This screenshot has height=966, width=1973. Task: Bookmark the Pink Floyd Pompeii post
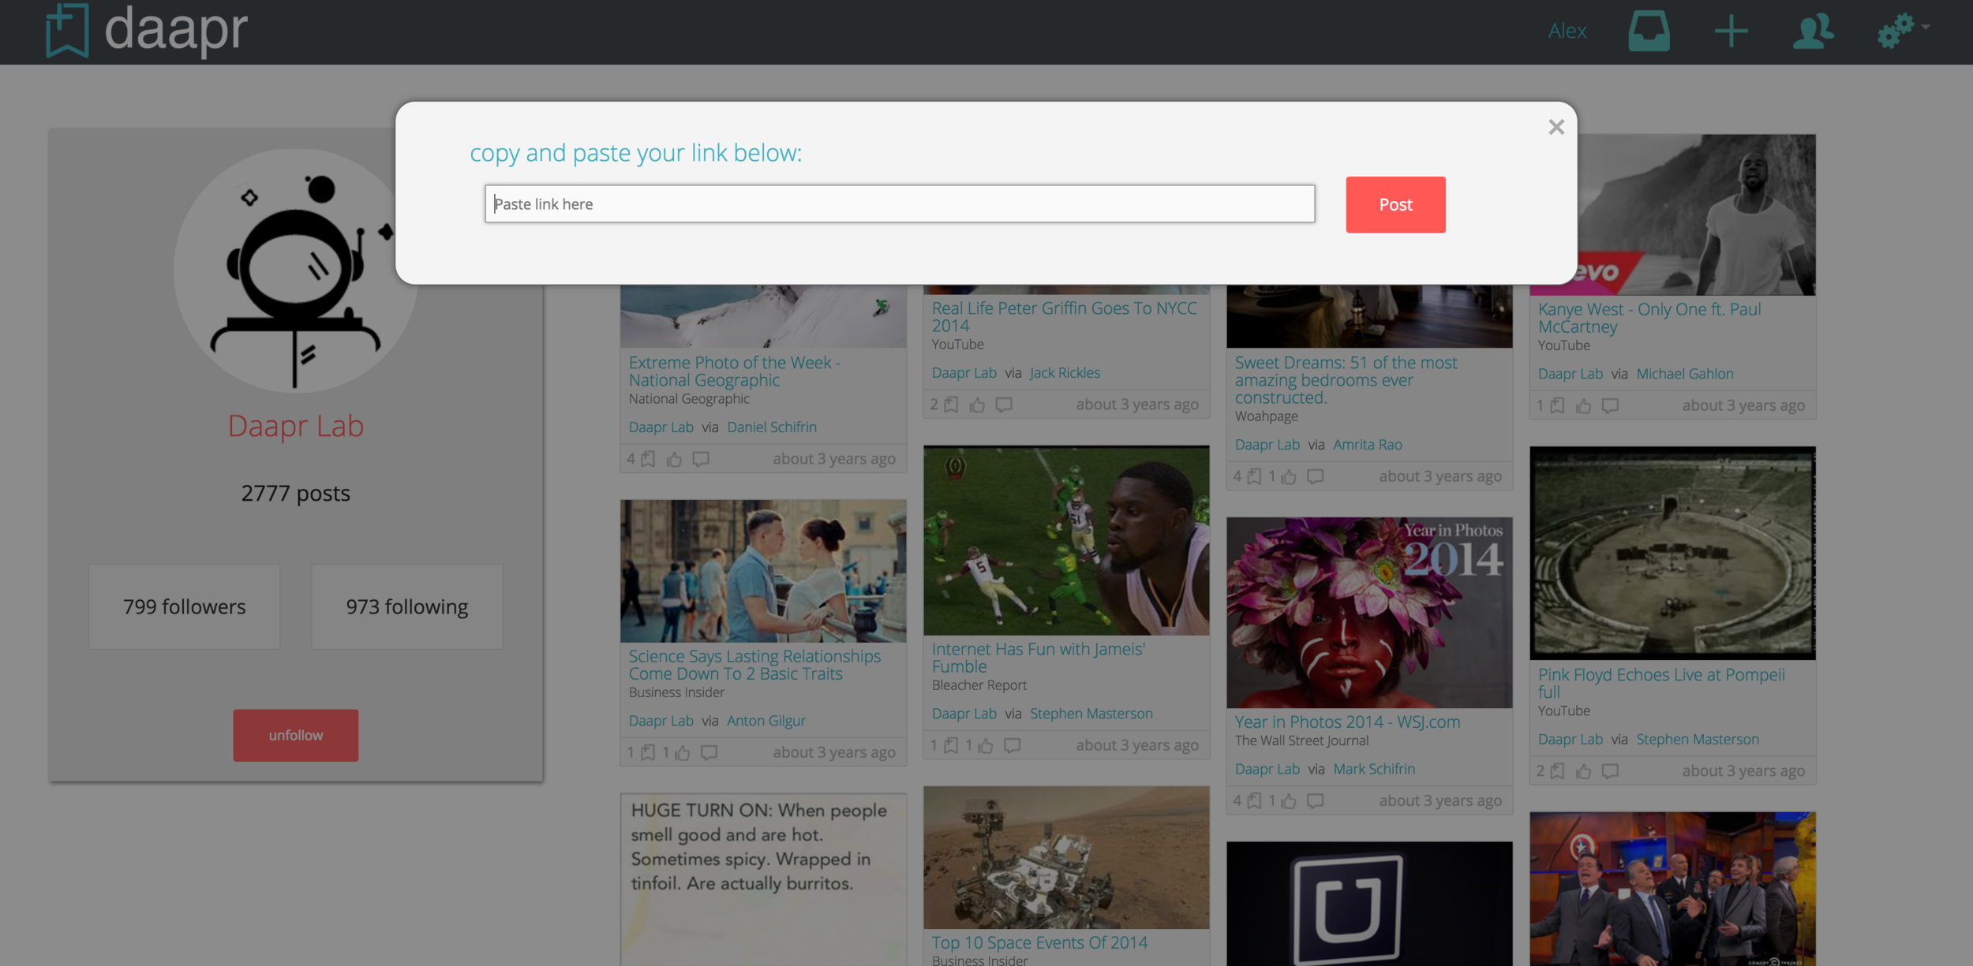(1557, 771)
